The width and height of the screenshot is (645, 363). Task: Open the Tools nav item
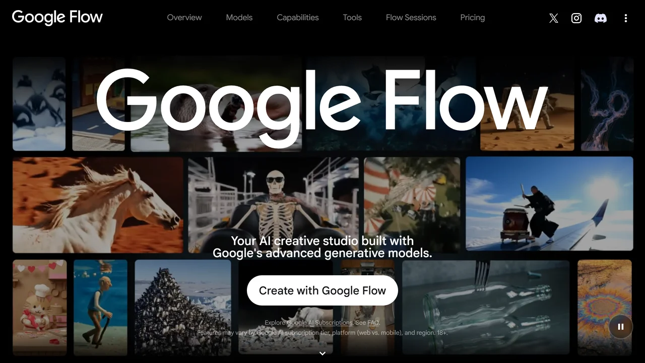[352, 17]
